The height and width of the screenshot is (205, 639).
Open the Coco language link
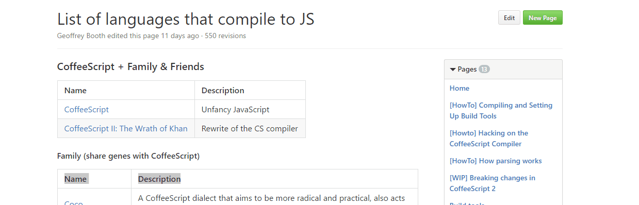(74, 202)
